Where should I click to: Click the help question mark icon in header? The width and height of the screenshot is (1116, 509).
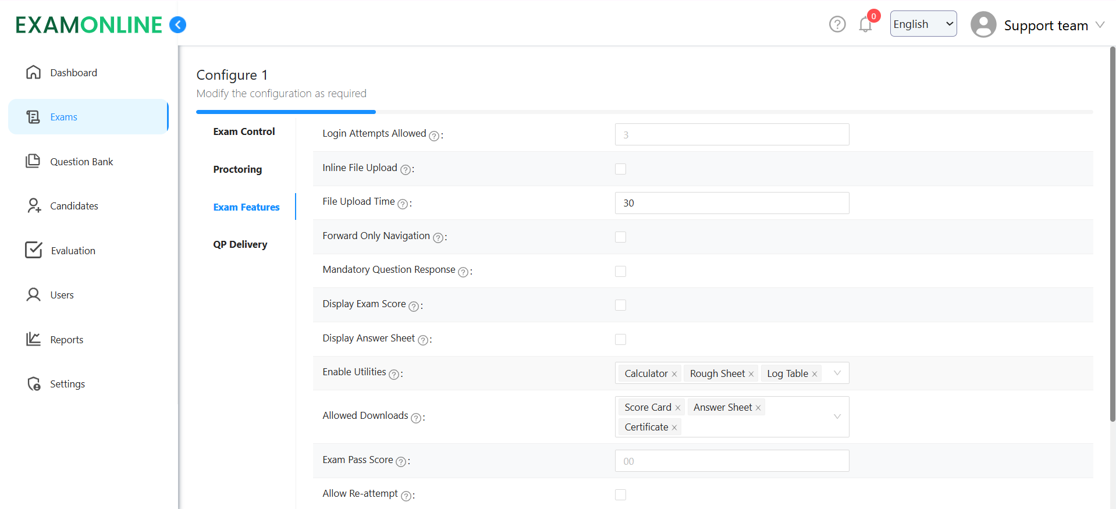point(837,24)
